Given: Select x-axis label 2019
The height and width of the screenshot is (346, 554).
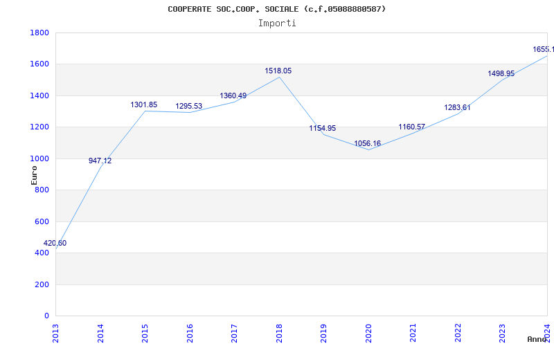Looking at the screenshot, I should pos(323,333).
